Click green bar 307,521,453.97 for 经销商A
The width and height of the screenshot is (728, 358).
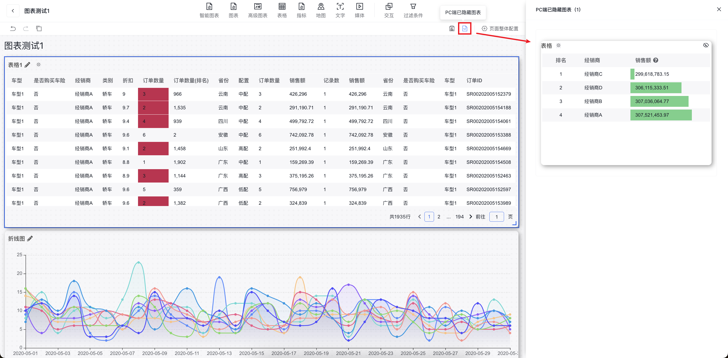point(661,115)
